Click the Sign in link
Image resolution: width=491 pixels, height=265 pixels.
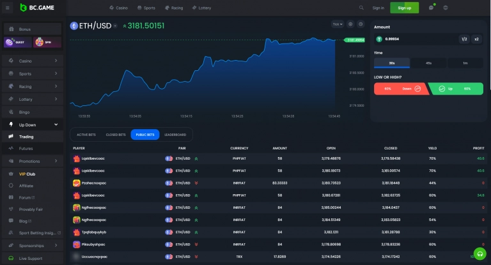click(x=378, y=8)
